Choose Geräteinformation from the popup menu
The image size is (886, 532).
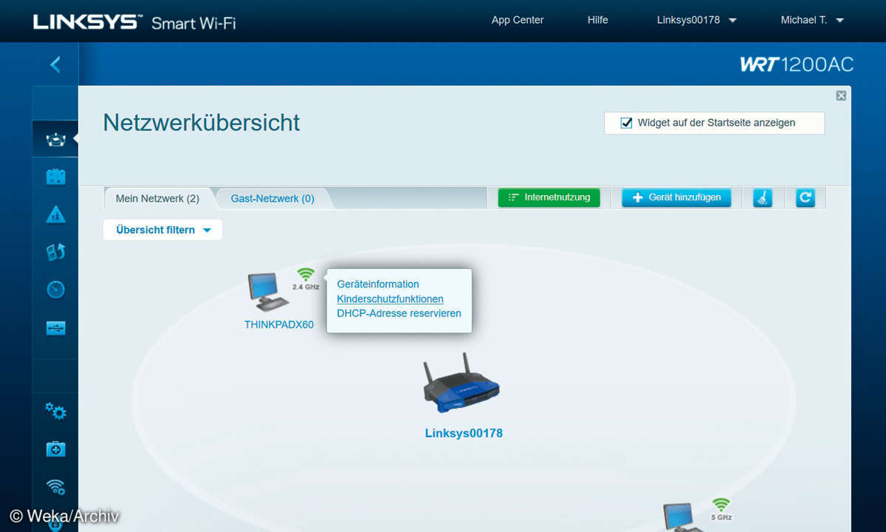(x=378, y=284)
